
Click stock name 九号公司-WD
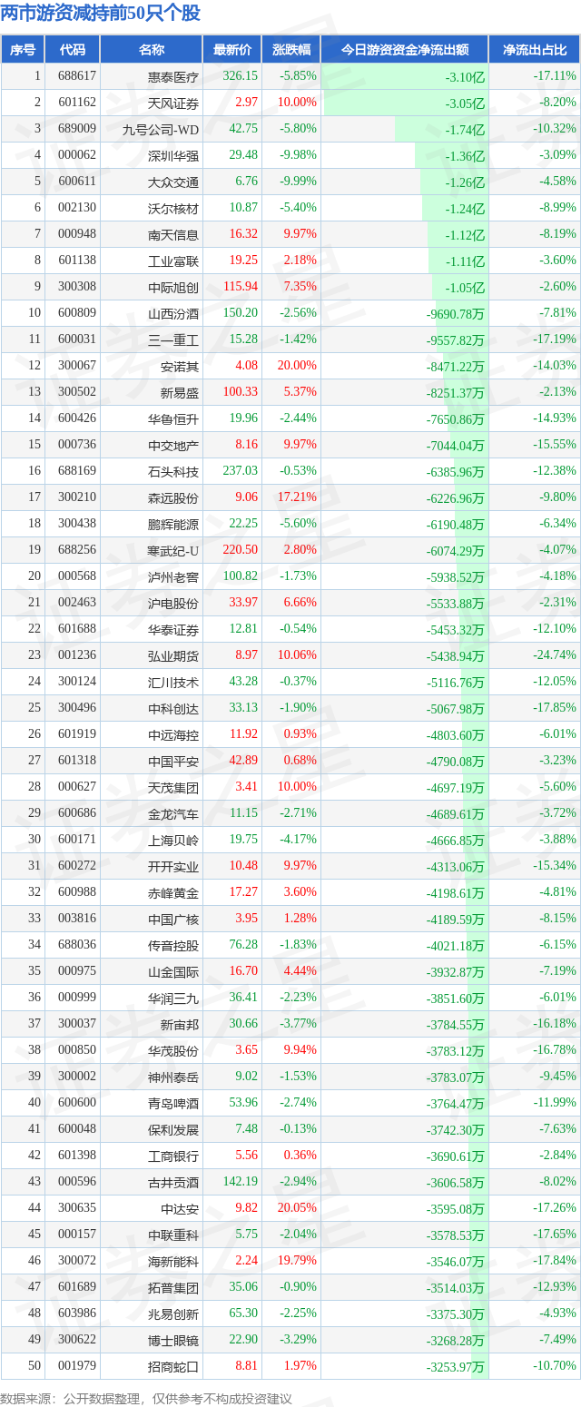[161, 129]
